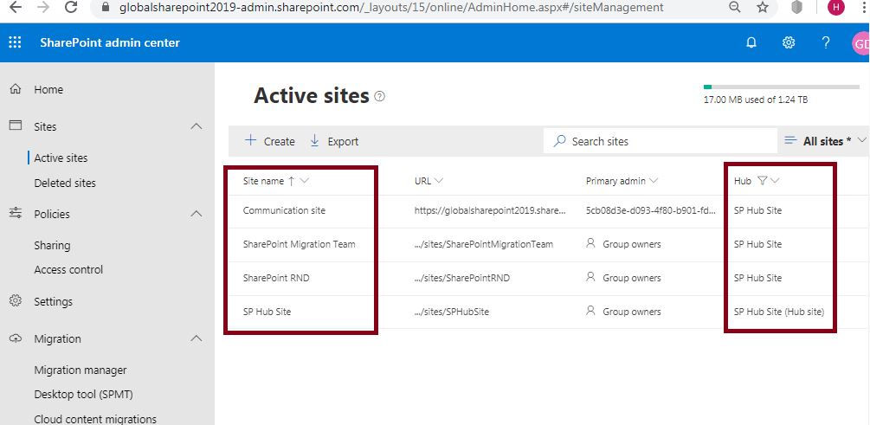Select Active sites in navigation

point(61,158)
